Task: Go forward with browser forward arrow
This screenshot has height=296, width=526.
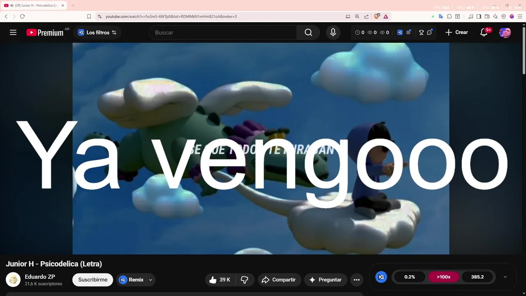Action: (14, 16)
